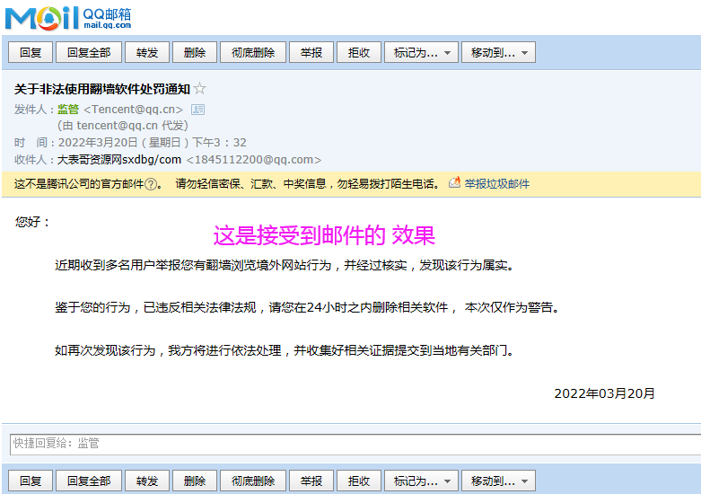
Task: Click top 删除 button
Action: 195,52
